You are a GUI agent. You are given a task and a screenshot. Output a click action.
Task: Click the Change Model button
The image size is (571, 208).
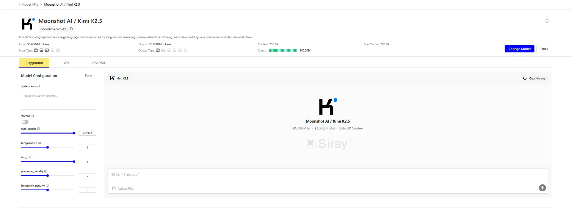[520, 49]
